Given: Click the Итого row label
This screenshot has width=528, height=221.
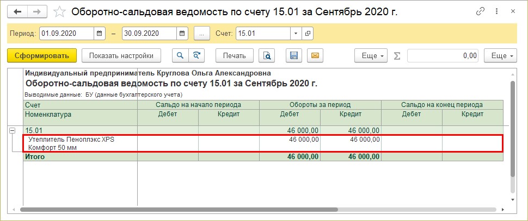Looking at the screenshot, I should pos(35,156).
